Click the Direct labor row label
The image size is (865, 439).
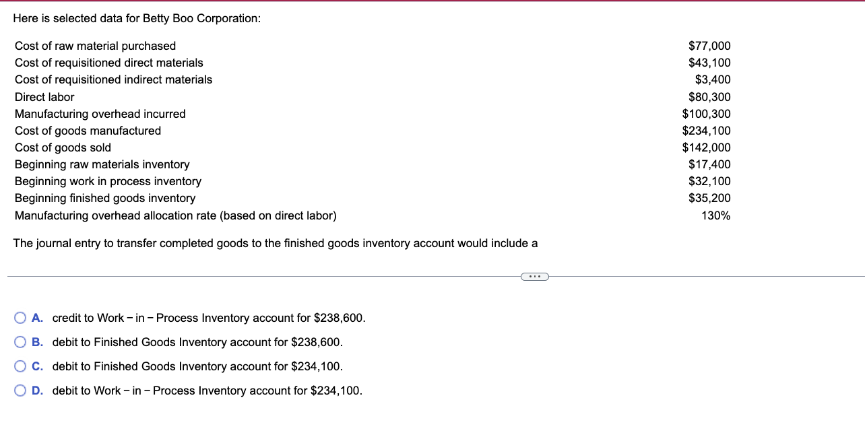(x=44, y=96)
